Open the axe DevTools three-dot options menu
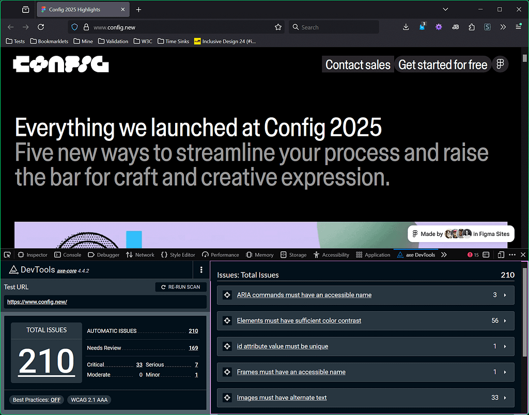The width and height of the screenshot is (529, 415). coord(201,270)
